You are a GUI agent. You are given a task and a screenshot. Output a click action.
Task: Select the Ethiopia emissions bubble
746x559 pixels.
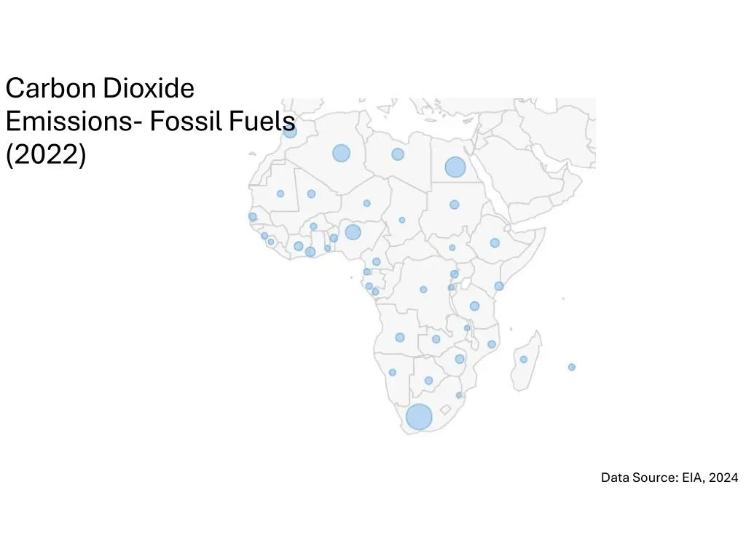point(495,243)
